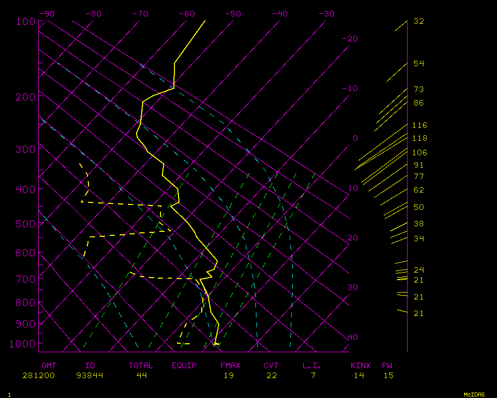The image size is (497, 398).
Task: Click the FMAX header label
Action: [231, 366]
